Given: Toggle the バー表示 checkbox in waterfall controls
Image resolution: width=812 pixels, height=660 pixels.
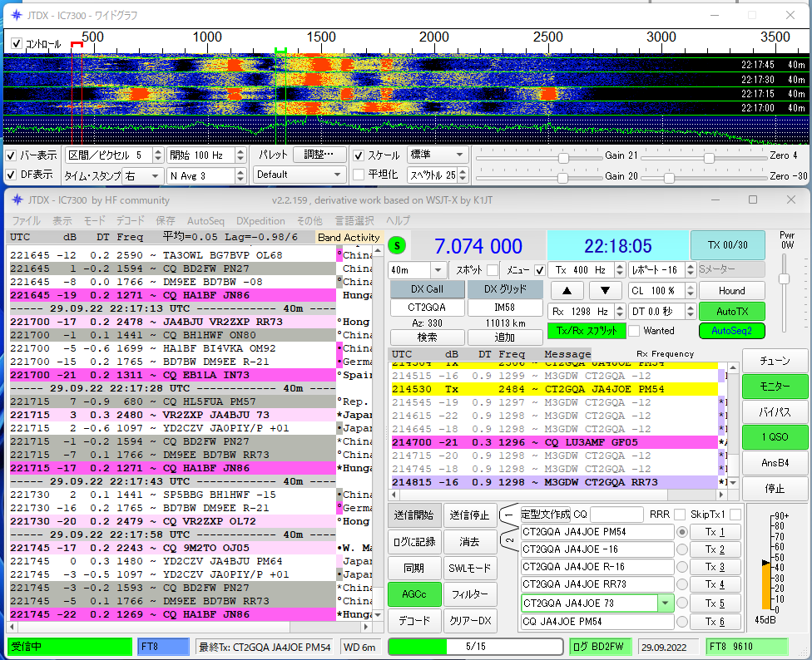Looking at the screenshot, I should click(12, 155).
